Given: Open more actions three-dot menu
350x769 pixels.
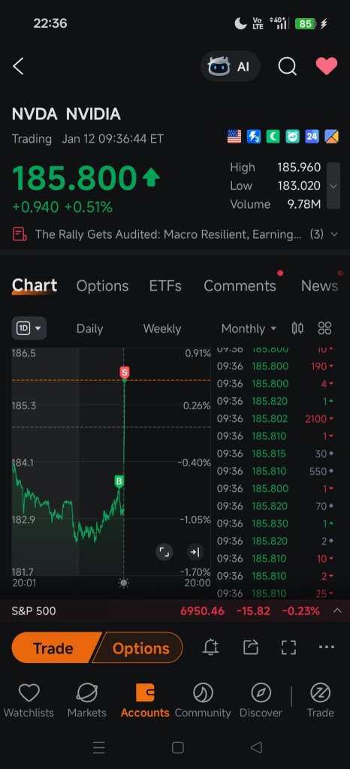Looking at the screenshot, I should tap(327, 647).
